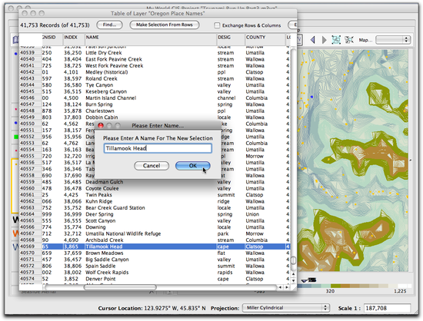Enable Exchange Rows & Columns checkbox
Viewport: 423px width, 321px height.
[x=217, y=25]
